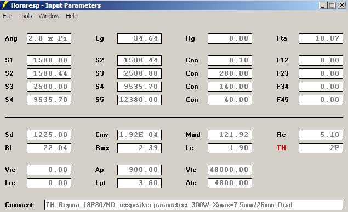Open the Window menu

49,16
